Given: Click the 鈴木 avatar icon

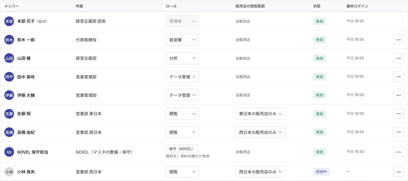Looking at the screenshot, I should click(x=9, y=40).
